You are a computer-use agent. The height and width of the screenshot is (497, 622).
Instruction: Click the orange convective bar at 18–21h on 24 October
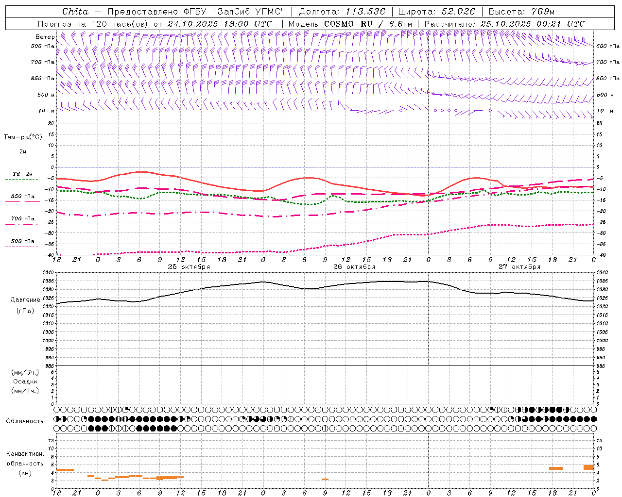coord(65,470)
